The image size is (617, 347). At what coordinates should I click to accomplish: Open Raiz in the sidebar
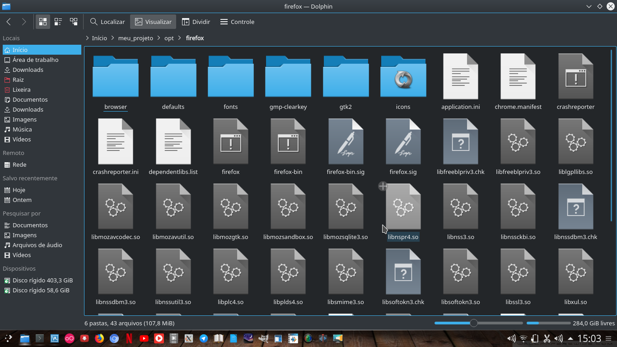coord(42,80)
